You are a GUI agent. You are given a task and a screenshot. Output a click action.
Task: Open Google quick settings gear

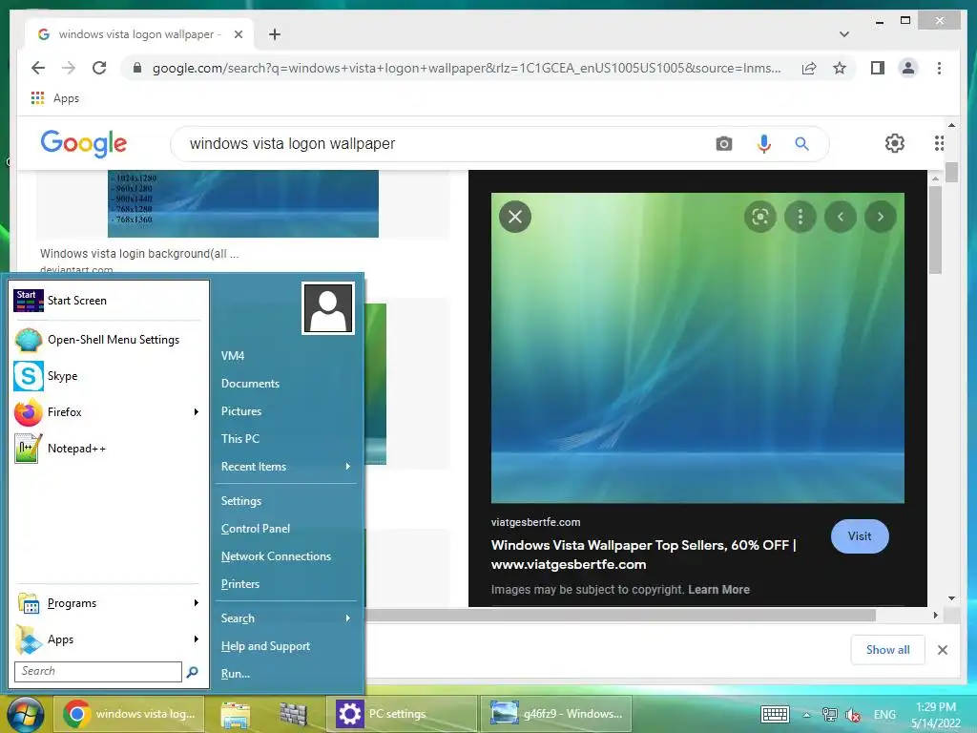[x=895, y=143]
